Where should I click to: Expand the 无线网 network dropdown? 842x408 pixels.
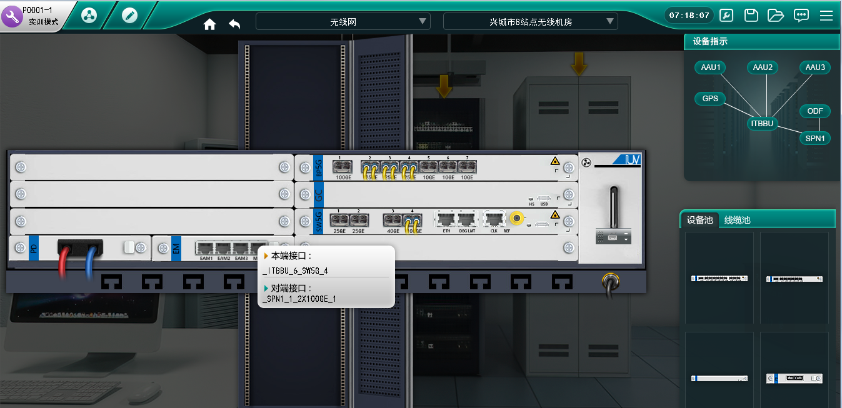(x=343, y=22)
